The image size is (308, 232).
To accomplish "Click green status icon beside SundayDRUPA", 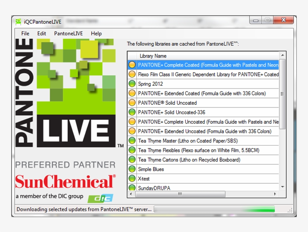I will [x=132, y=187].
